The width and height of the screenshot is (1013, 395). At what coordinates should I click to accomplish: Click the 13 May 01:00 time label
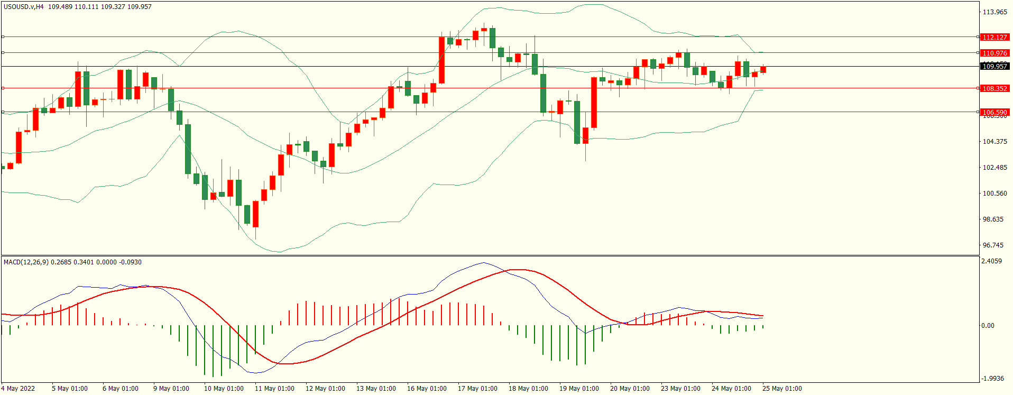tap(376, 388)
